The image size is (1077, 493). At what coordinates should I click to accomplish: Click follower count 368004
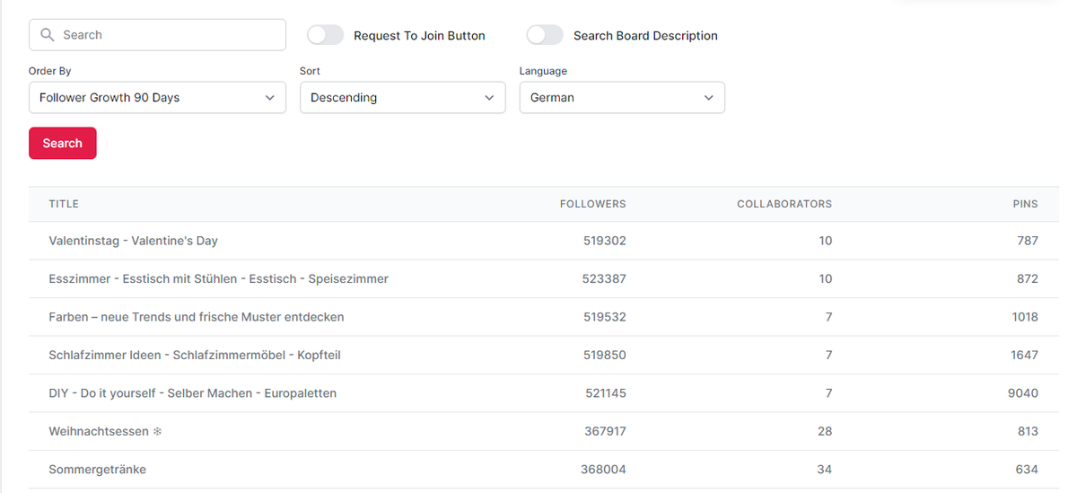(x=604, y=470)
